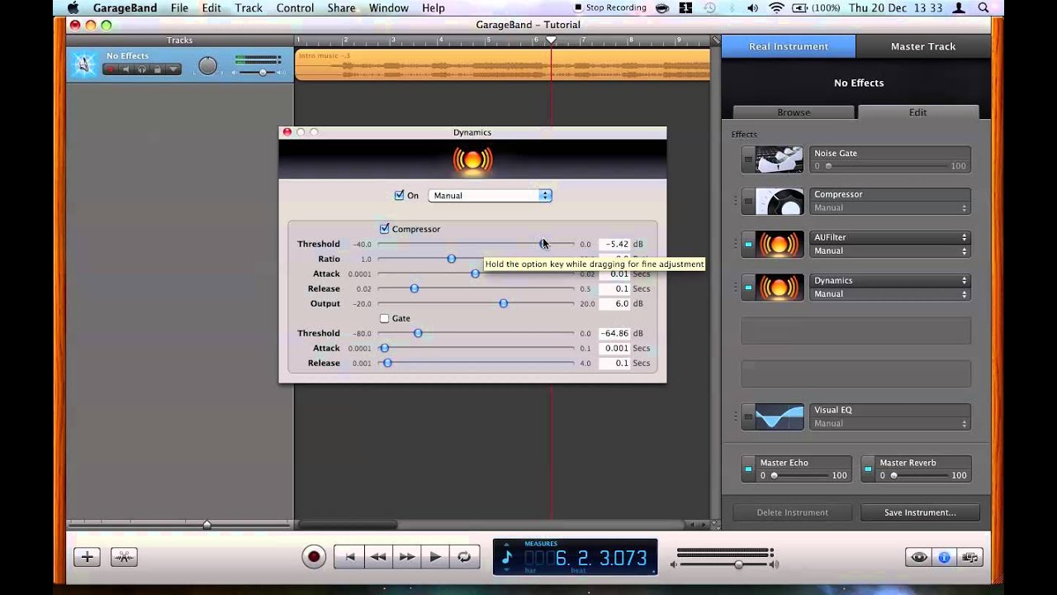Open the Manual preset dropdown under Visual EQ
Viewport: 1057px width, 595px height.
click(889, 424)
